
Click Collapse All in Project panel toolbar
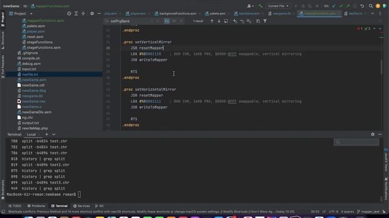point(83,13)
